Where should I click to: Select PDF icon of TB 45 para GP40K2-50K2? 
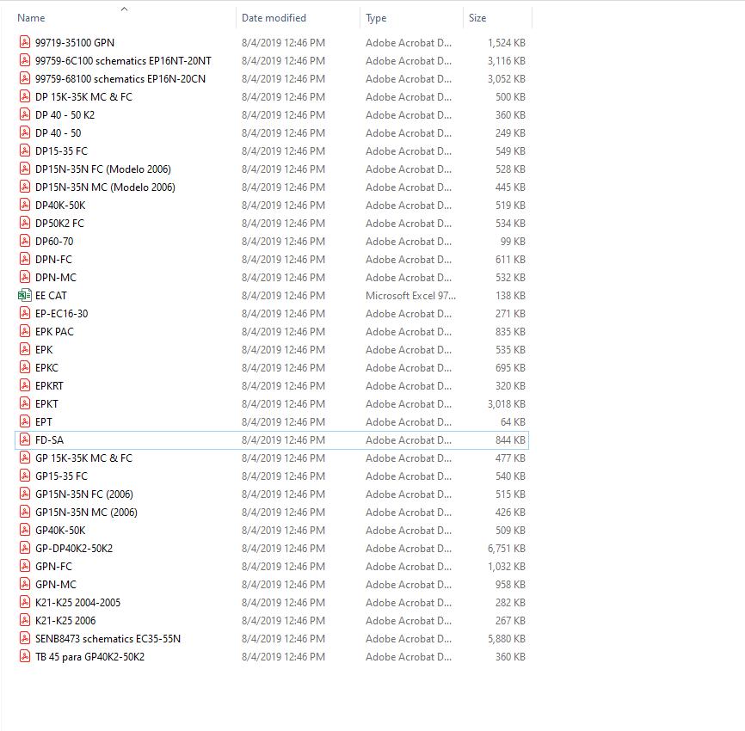[x=25, y=656]
